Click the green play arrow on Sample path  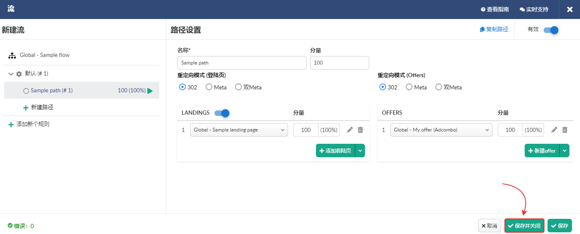[150, 91]
